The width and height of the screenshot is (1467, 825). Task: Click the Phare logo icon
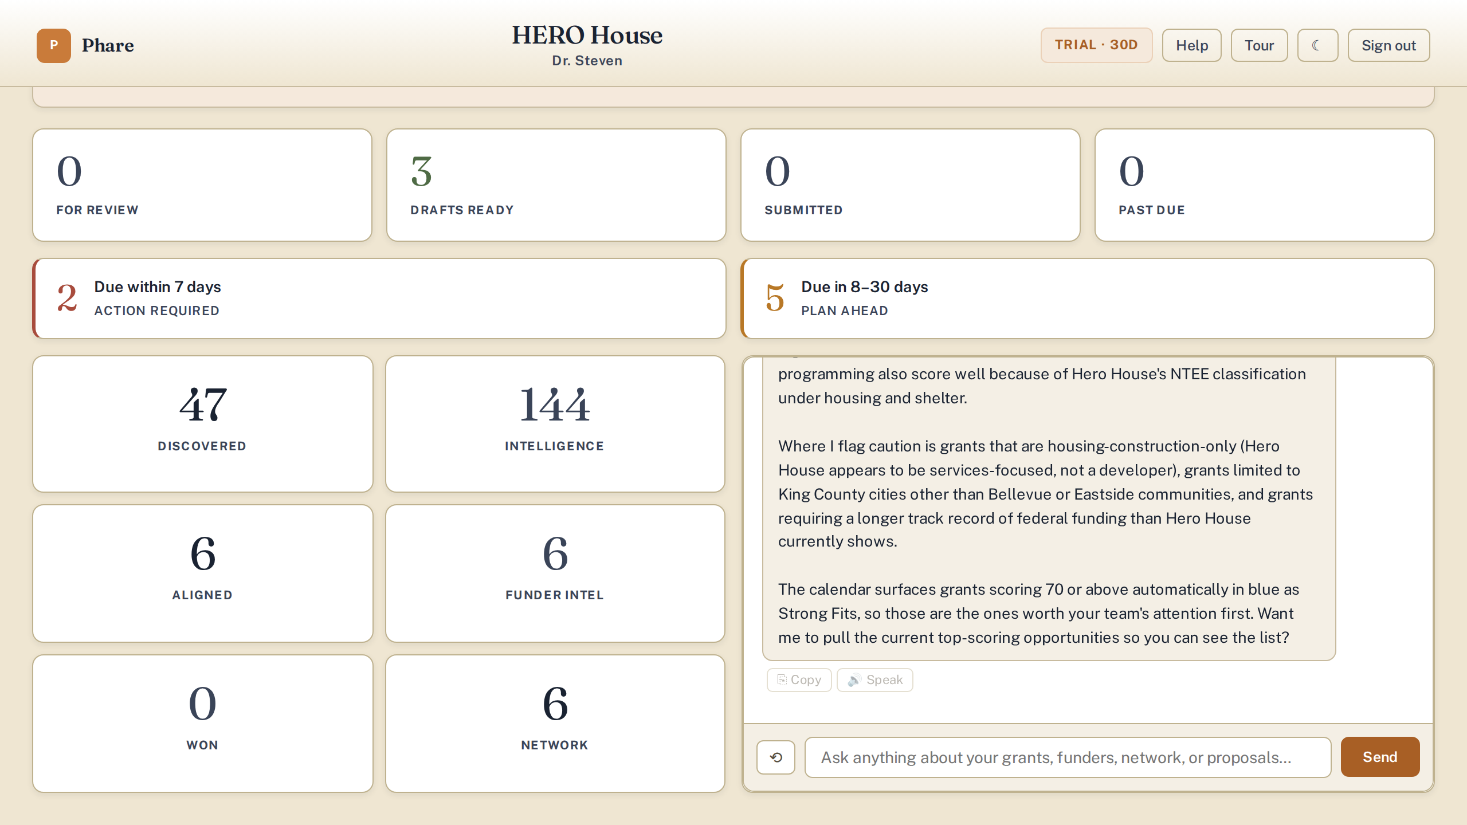click(x=54, y=45)
